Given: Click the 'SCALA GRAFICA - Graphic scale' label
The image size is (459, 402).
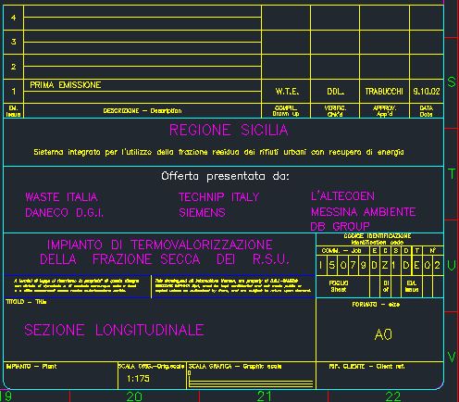Looking at the screenshot, I should point(235,367).
